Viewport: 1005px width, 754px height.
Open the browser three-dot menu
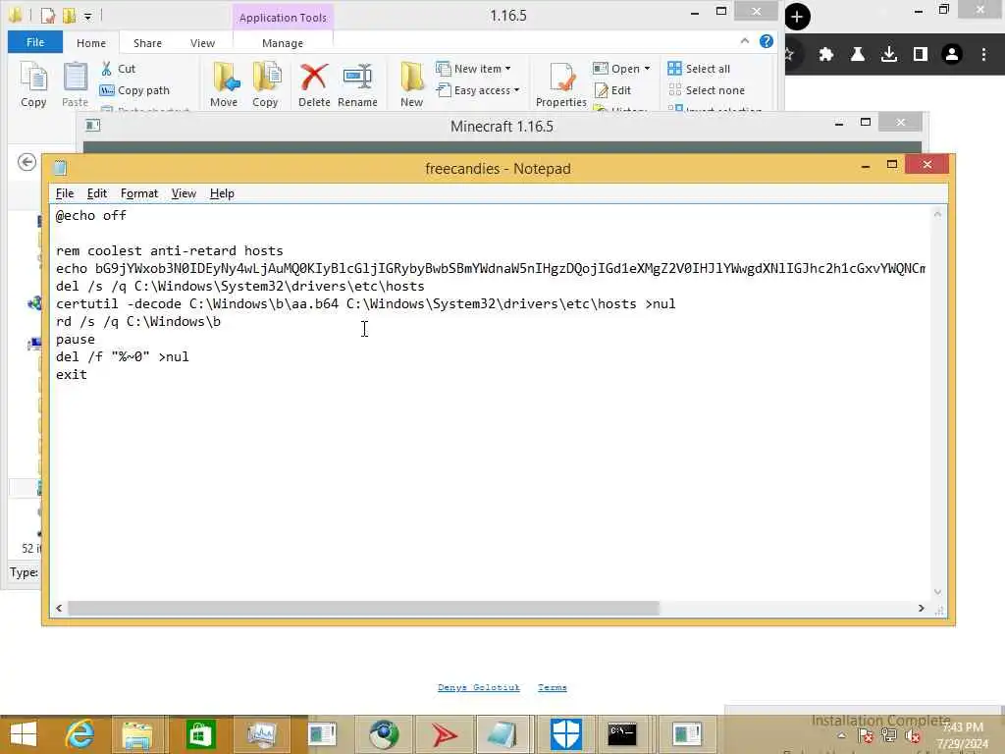[983, 55]
